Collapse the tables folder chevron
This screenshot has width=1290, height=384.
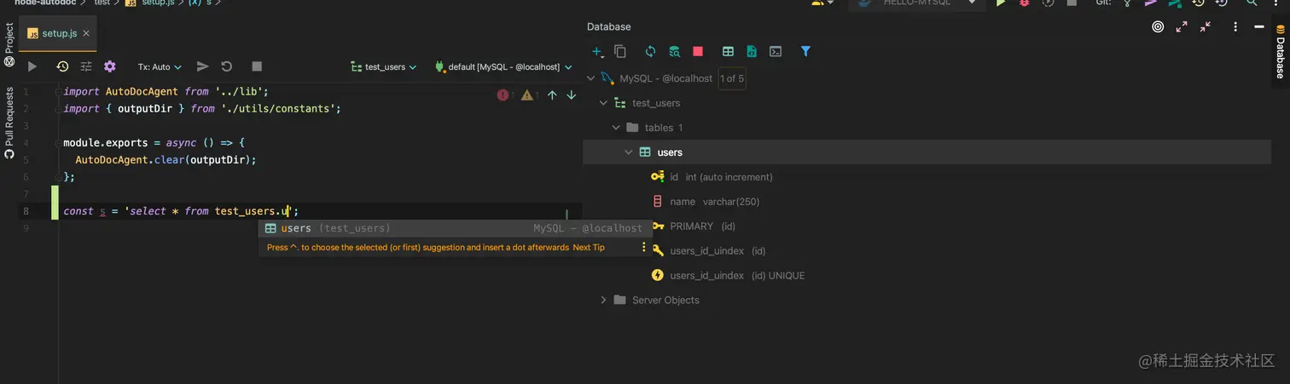(x=616, y=128)
